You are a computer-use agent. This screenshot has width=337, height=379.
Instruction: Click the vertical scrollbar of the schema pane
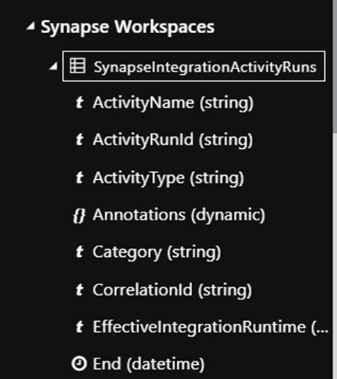pyautogui.click(x=335, y=189)
